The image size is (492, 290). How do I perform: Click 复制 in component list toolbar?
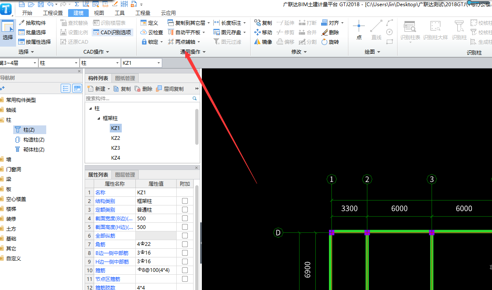[122, 89]
